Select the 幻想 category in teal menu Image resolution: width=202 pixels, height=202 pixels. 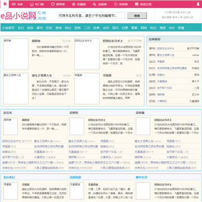click(x=125, y=28)
